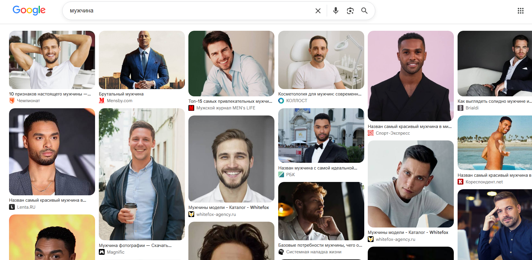The image size is (532, 260).
Task: Click the РБК favicon
Action: 281,175
